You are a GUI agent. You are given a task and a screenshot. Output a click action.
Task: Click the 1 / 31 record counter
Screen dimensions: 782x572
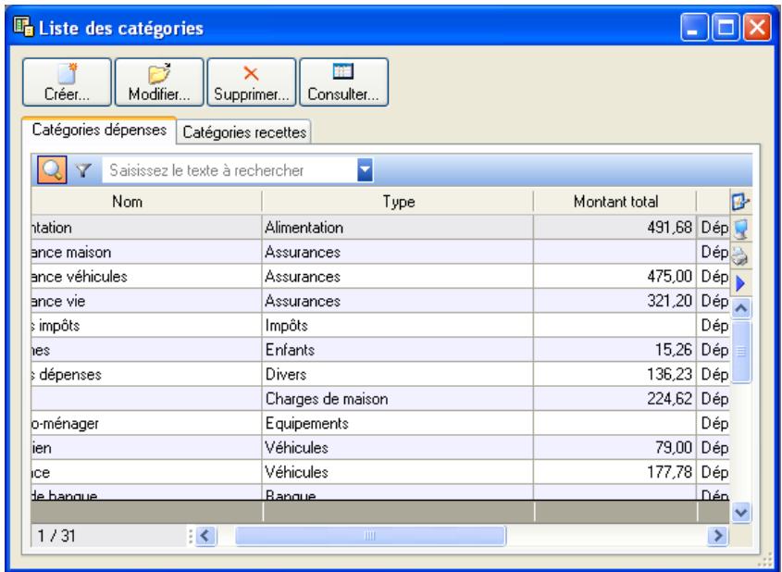click(56, 536)
